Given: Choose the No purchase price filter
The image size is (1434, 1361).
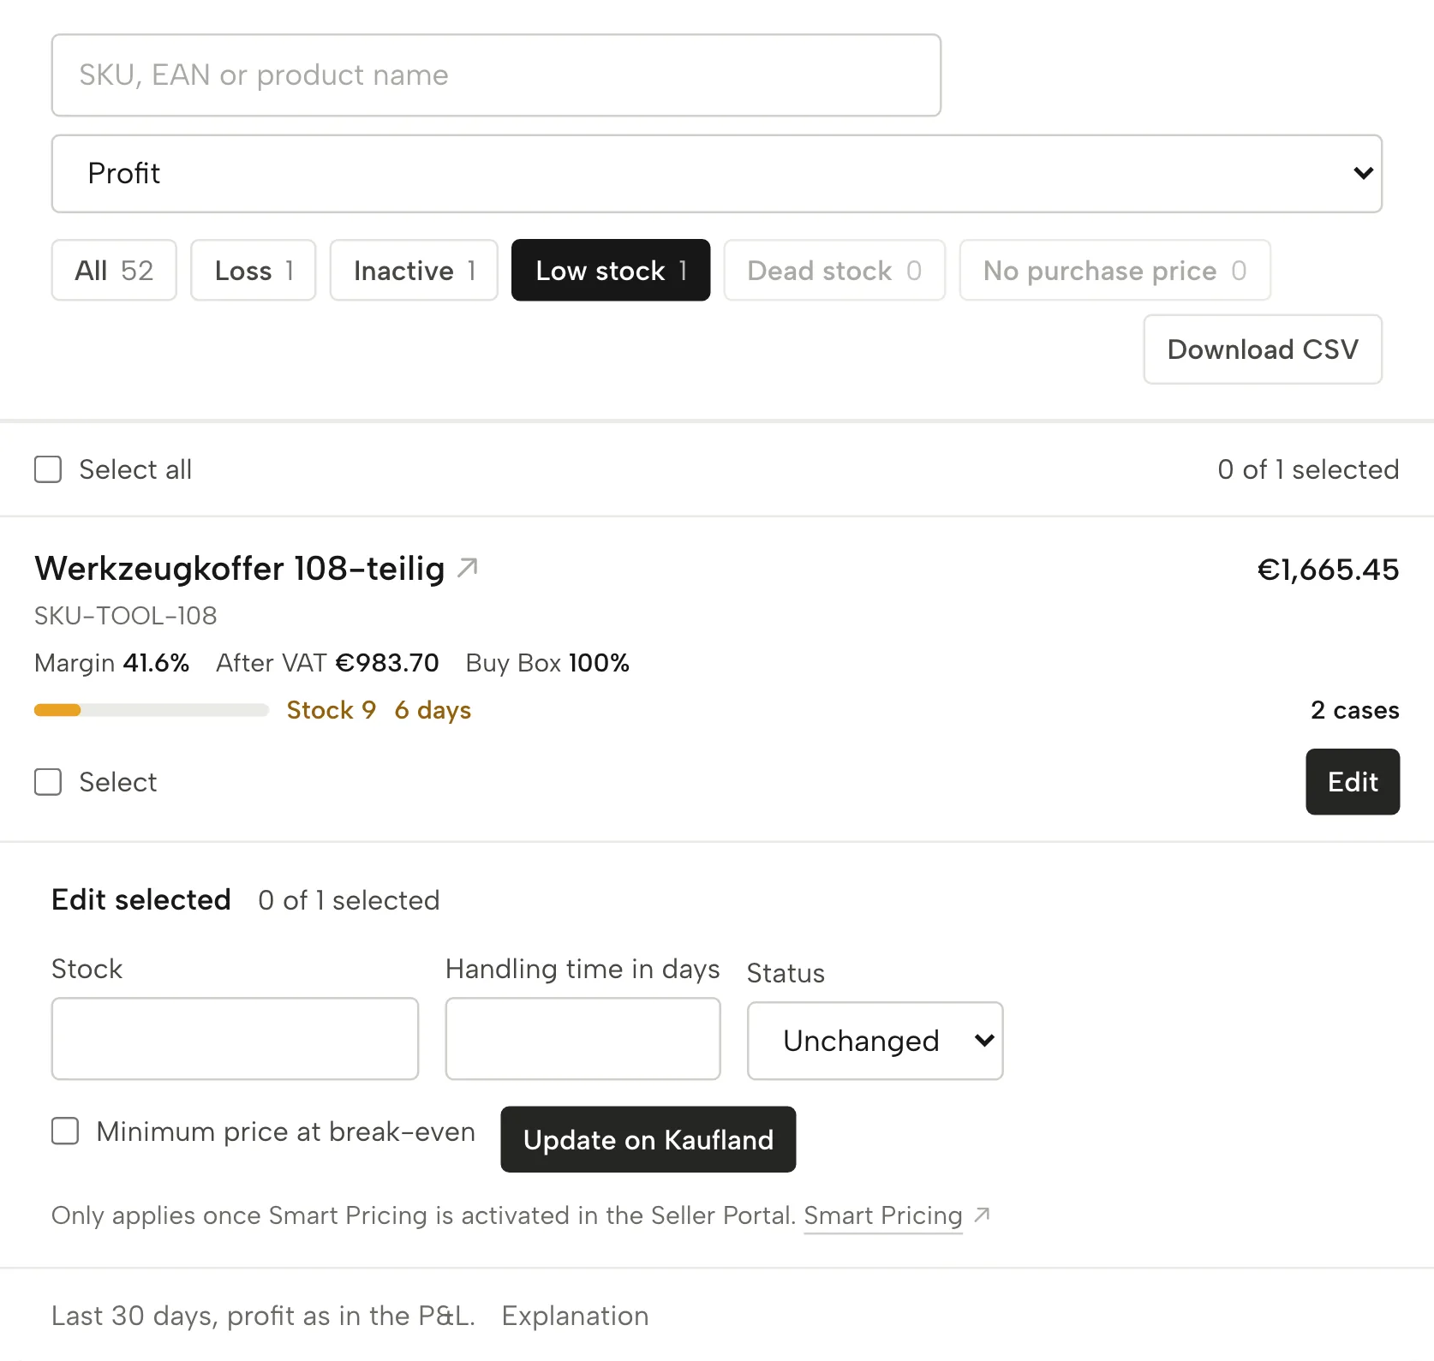Looking at the screenshot, I should point(1114,270).
